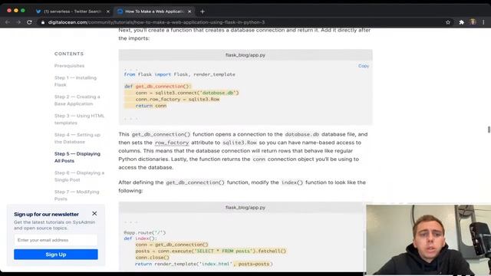
Task: Click the 'conn = get_db_connection()' code line
Action: coord(172,245)
